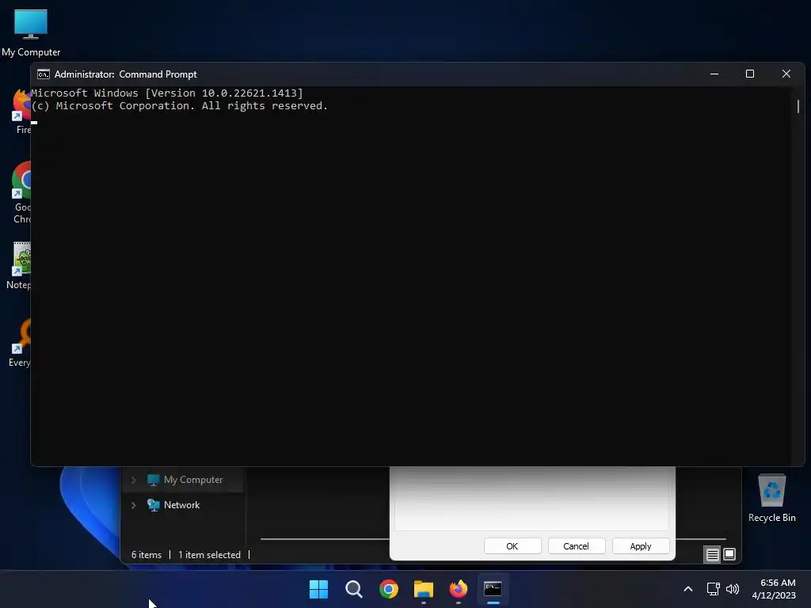Image resolution: width=811 pixels, height=608 pixels.
Task: Switch to Firefox in the taskbar
Action: coord(459,589)
